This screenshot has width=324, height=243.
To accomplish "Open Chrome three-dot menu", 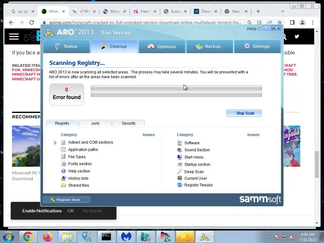I will pos(313,22).
